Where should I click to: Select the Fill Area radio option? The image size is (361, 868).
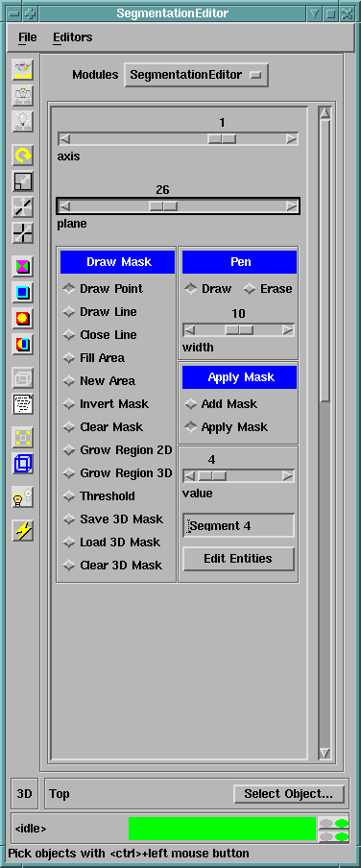(93, 358)
